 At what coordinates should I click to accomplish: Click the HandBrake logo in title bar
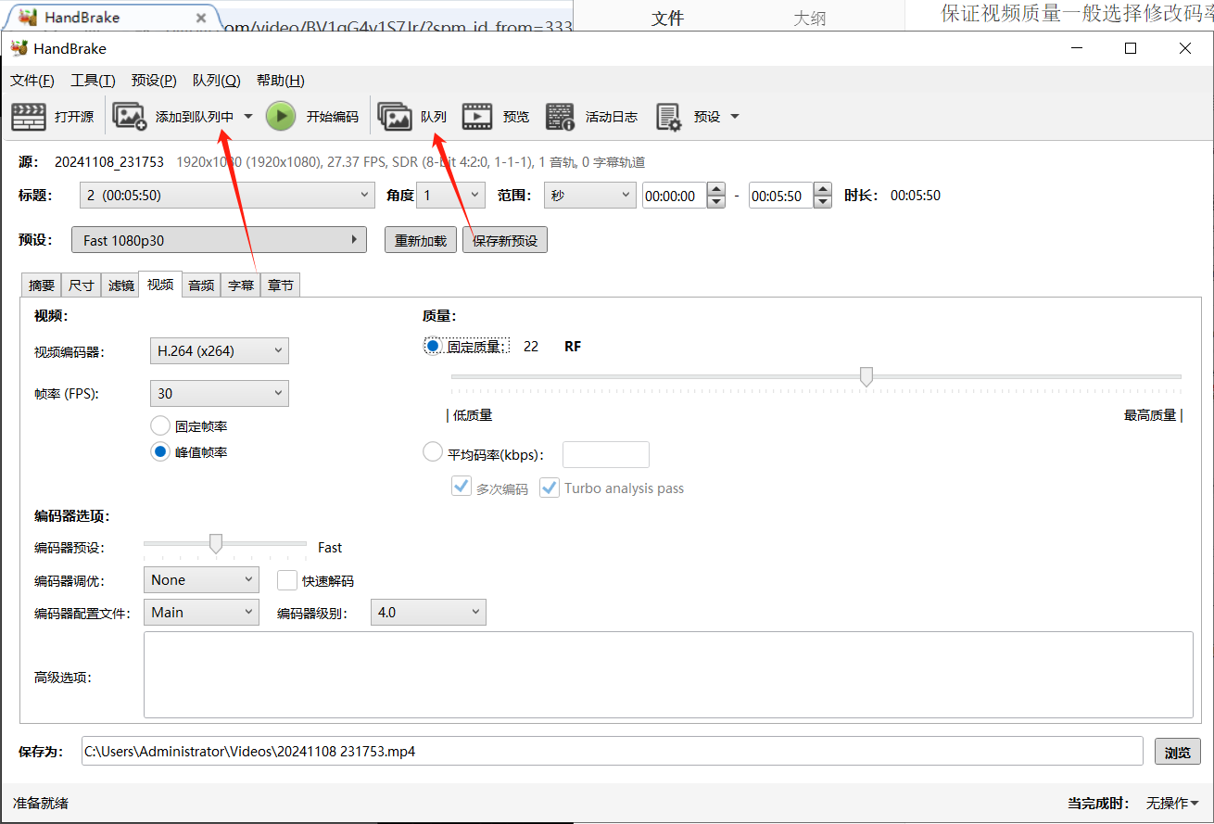click(19, 49)
